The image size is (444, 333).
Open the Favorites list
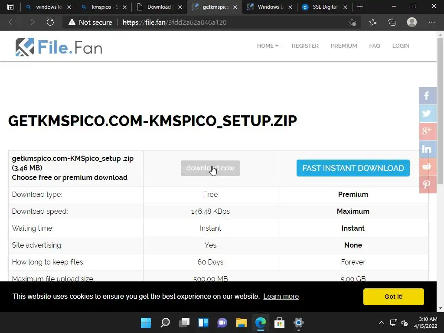373,22
